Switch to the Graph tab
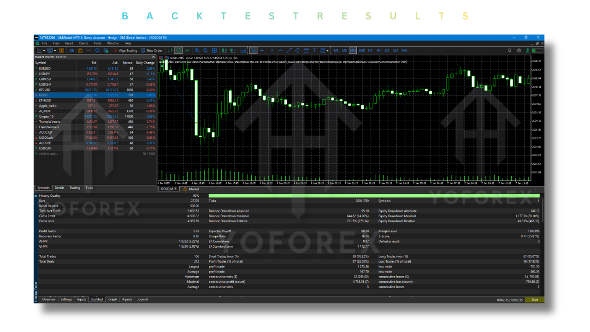This screenshot has height=332, width=590. [112, 299]
